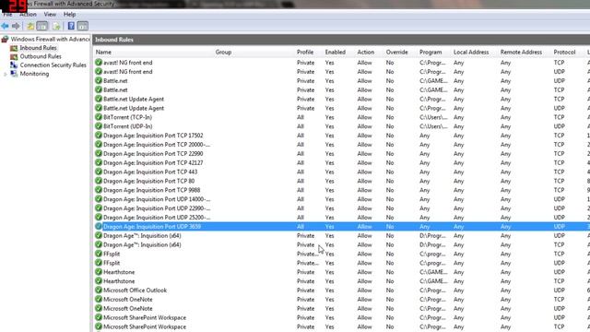The height and width of the screenshot is (332, 590).
Task: Click green check icon of Port TCP 80 rule
Action: pos(99,181)
